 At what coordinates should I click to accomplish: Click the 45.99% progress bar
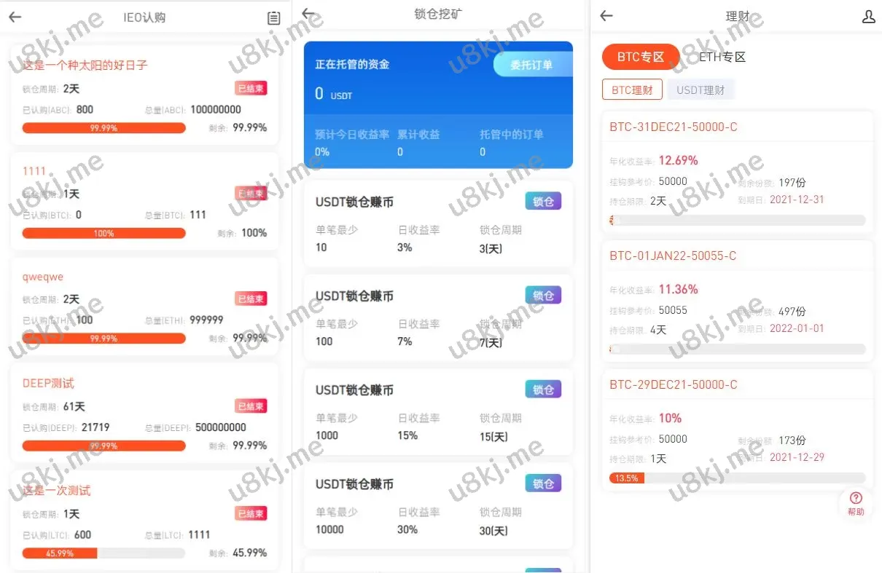[104, 553]
